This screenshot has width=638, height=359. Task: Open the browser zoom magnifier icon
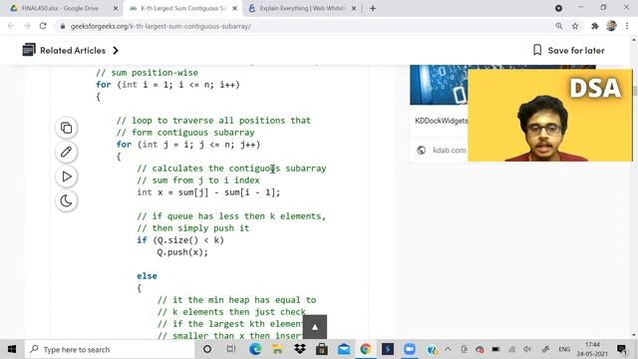(559, 26)
